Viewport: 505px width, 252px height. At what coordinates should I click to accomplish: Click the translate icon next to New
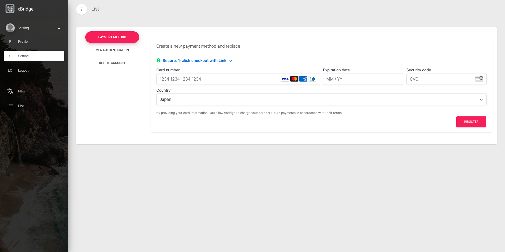[x=10, y=91]
